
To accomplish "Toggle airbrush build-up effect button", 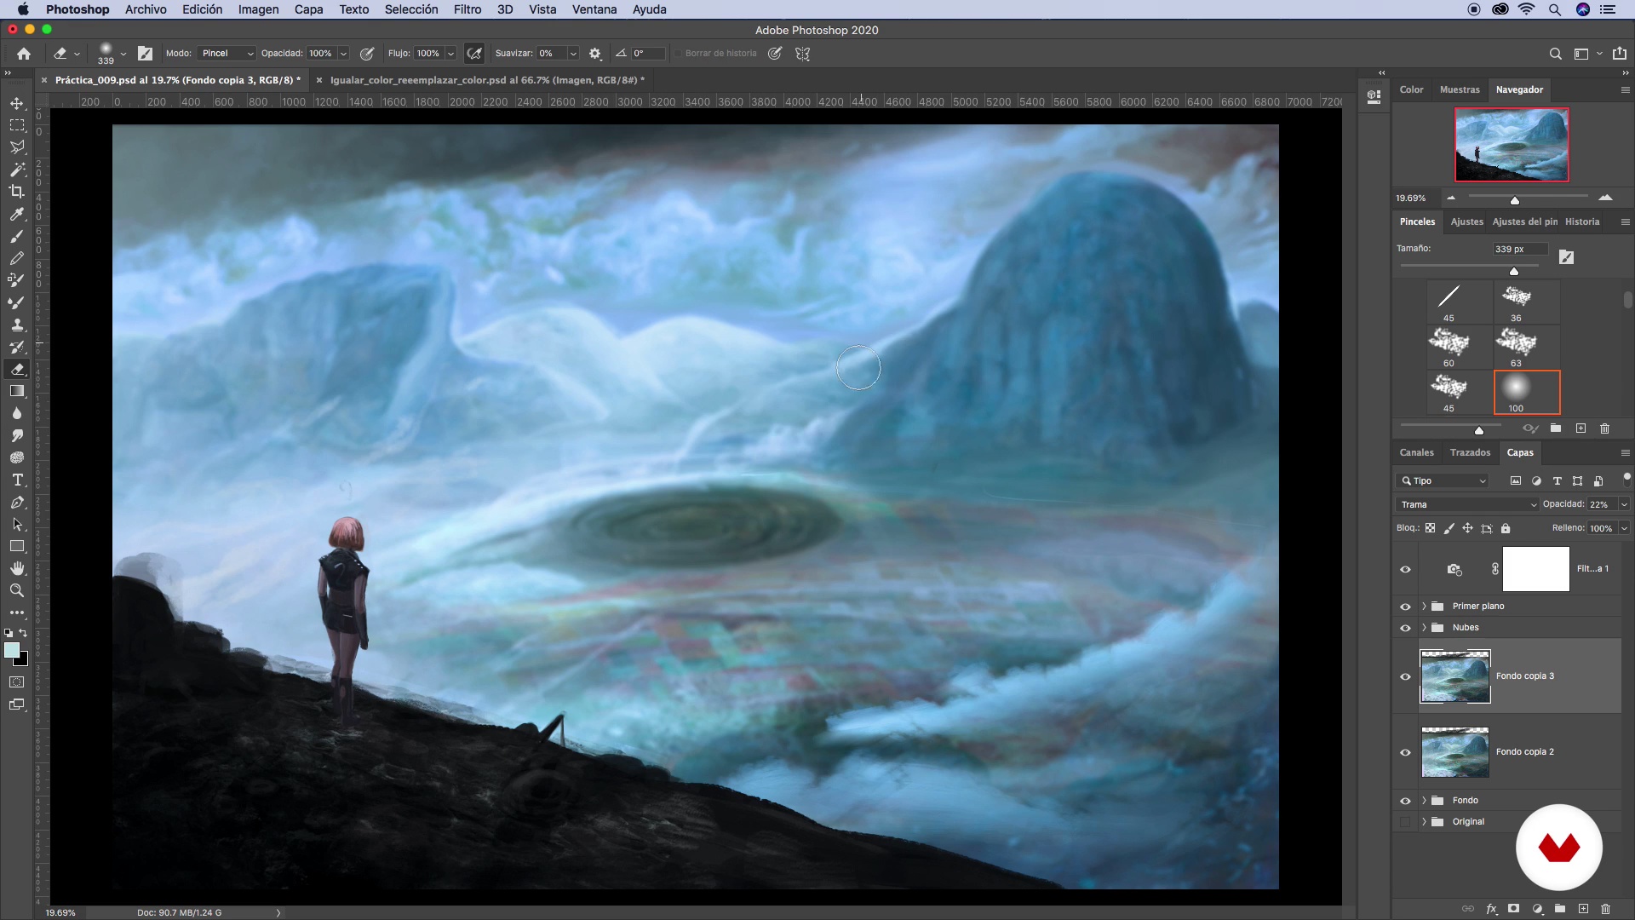I will tap(474, 54).
